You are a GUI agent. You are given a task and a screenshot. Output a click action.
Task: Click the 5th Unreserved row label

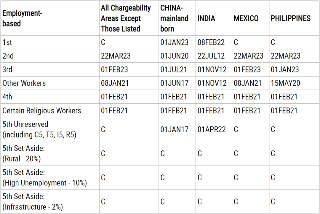tap(39, 129)
